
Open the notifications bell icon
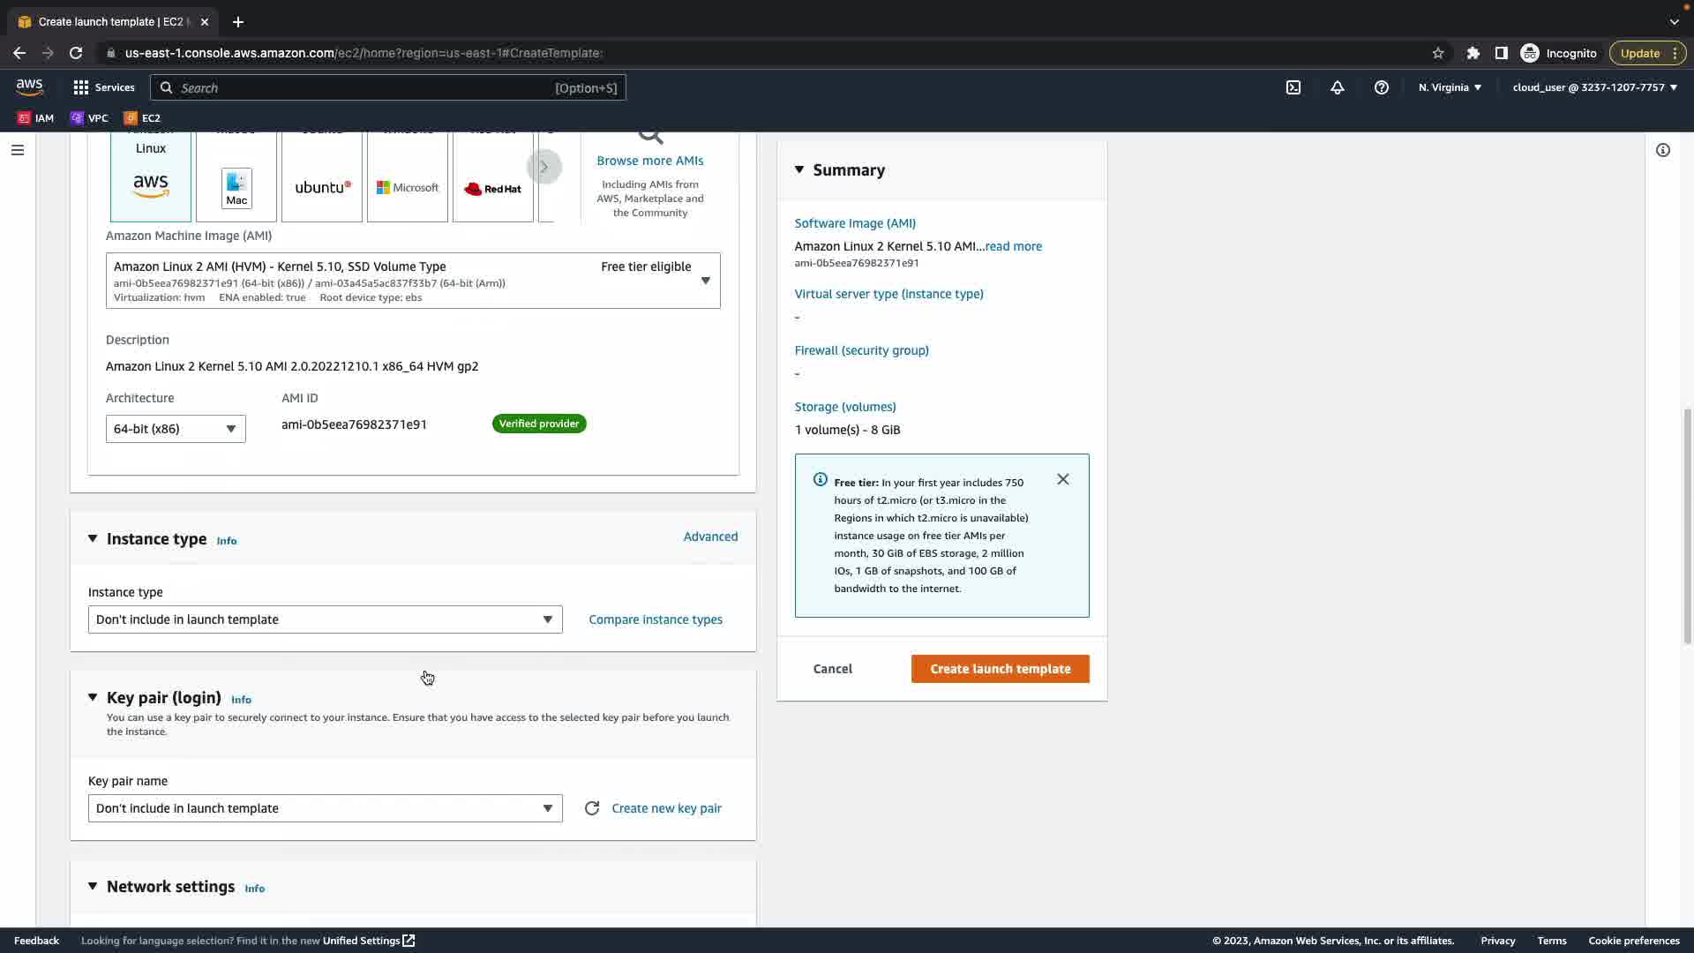click(1338, 87)
